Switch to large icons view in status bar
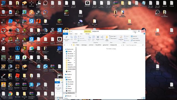Viewport: 177px width, 100px height. [x=144, y=98]
